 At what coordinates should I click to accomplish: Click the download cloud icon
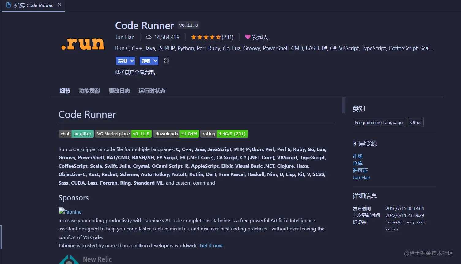(149, 37)
